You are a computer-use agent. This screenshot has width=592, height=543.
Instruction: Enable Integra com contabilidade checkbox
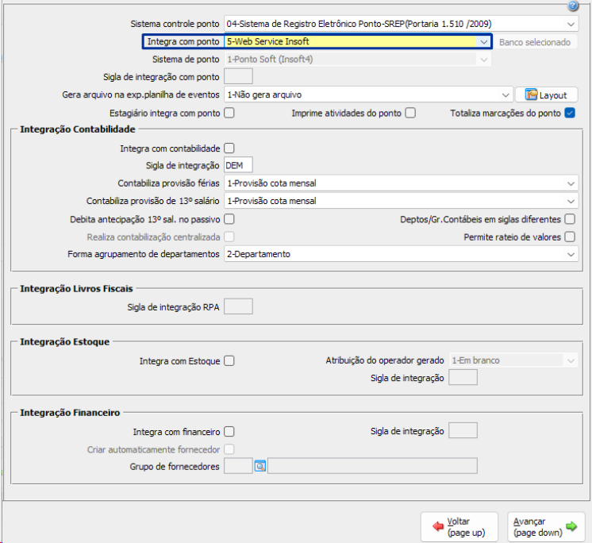pyautogui.click(x=229, y=148)
